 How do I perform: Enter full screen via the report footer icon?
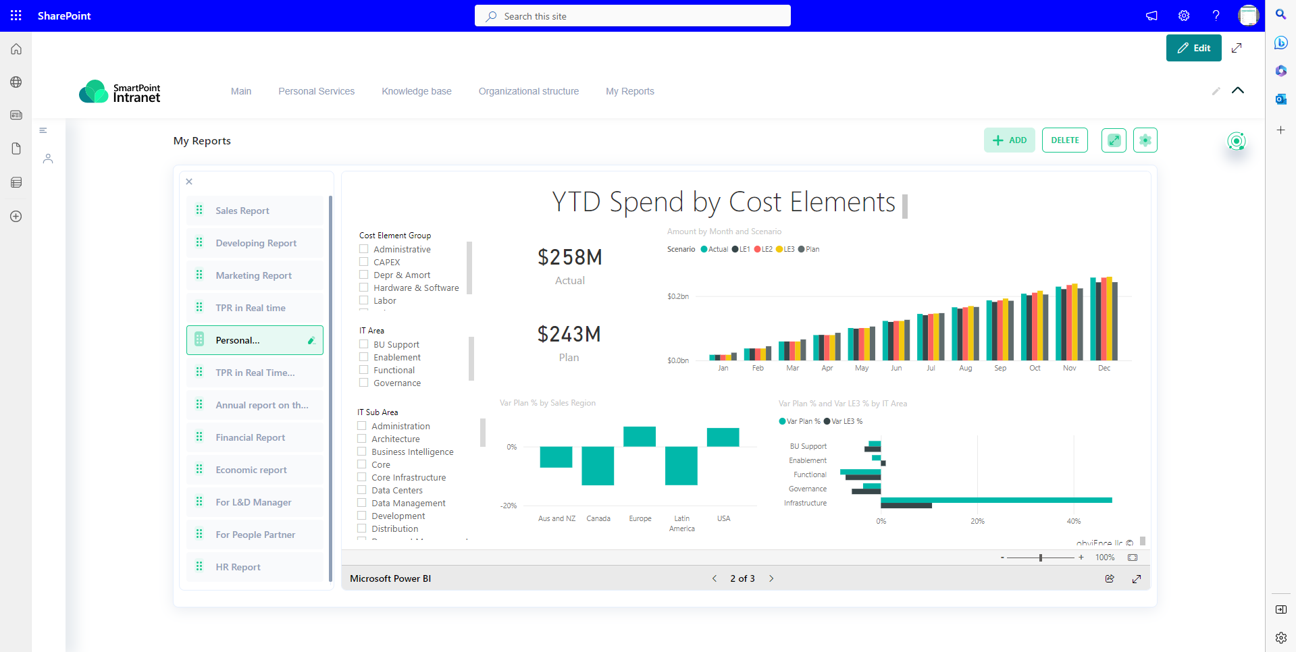(1137, 578)
